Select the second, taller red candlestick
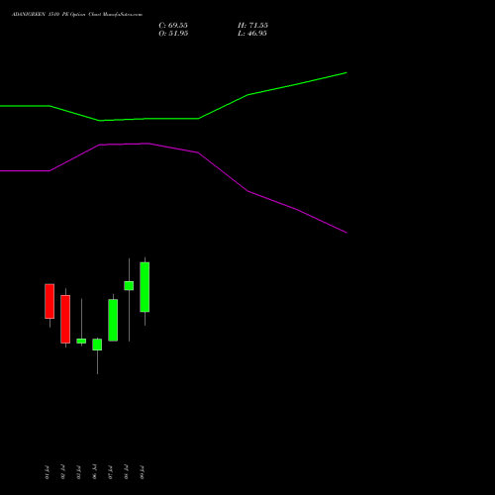This screenshot has width=495, height=495. [65, 319]
